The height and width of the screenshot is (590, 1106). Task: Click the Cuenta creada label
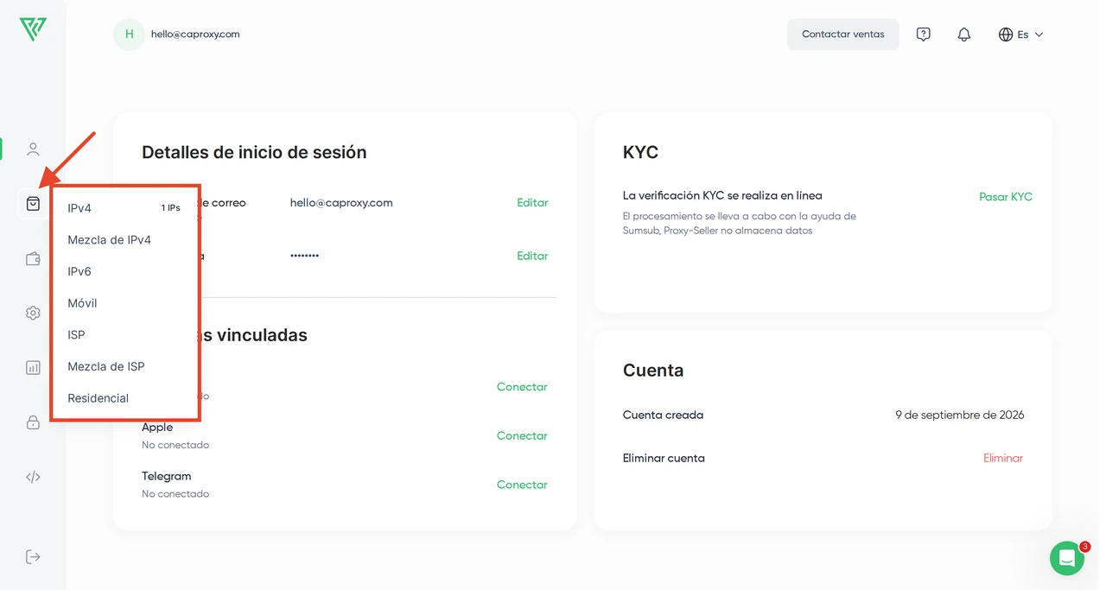[x=663, y=416]
